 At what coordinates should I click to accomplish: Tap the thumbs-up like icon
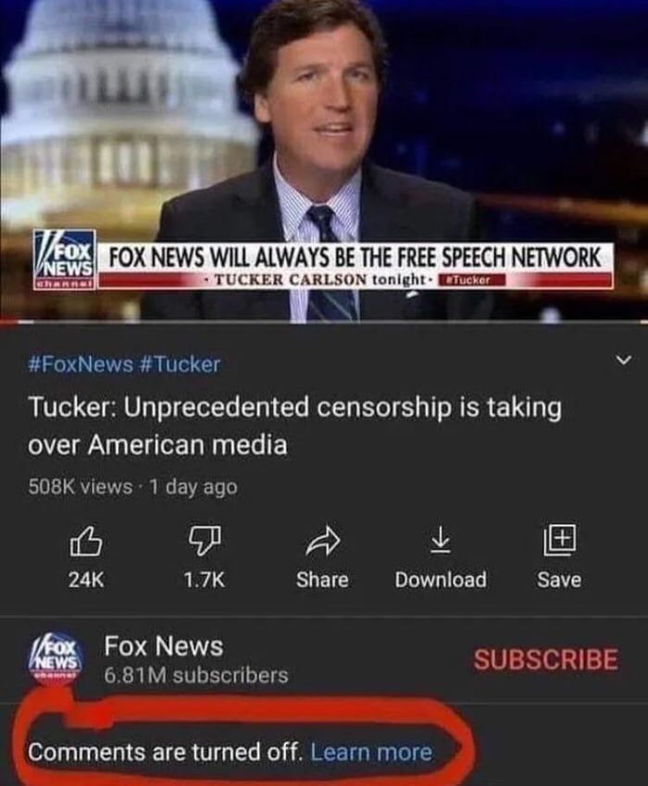[x=86, y=541]
